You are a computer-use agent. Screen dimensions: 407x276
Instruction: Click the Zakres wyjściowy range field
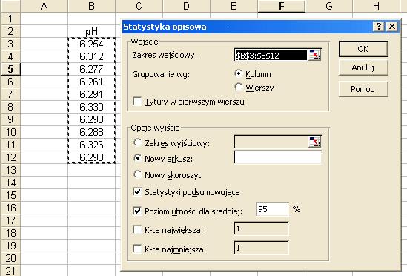(x=271, y=142)
